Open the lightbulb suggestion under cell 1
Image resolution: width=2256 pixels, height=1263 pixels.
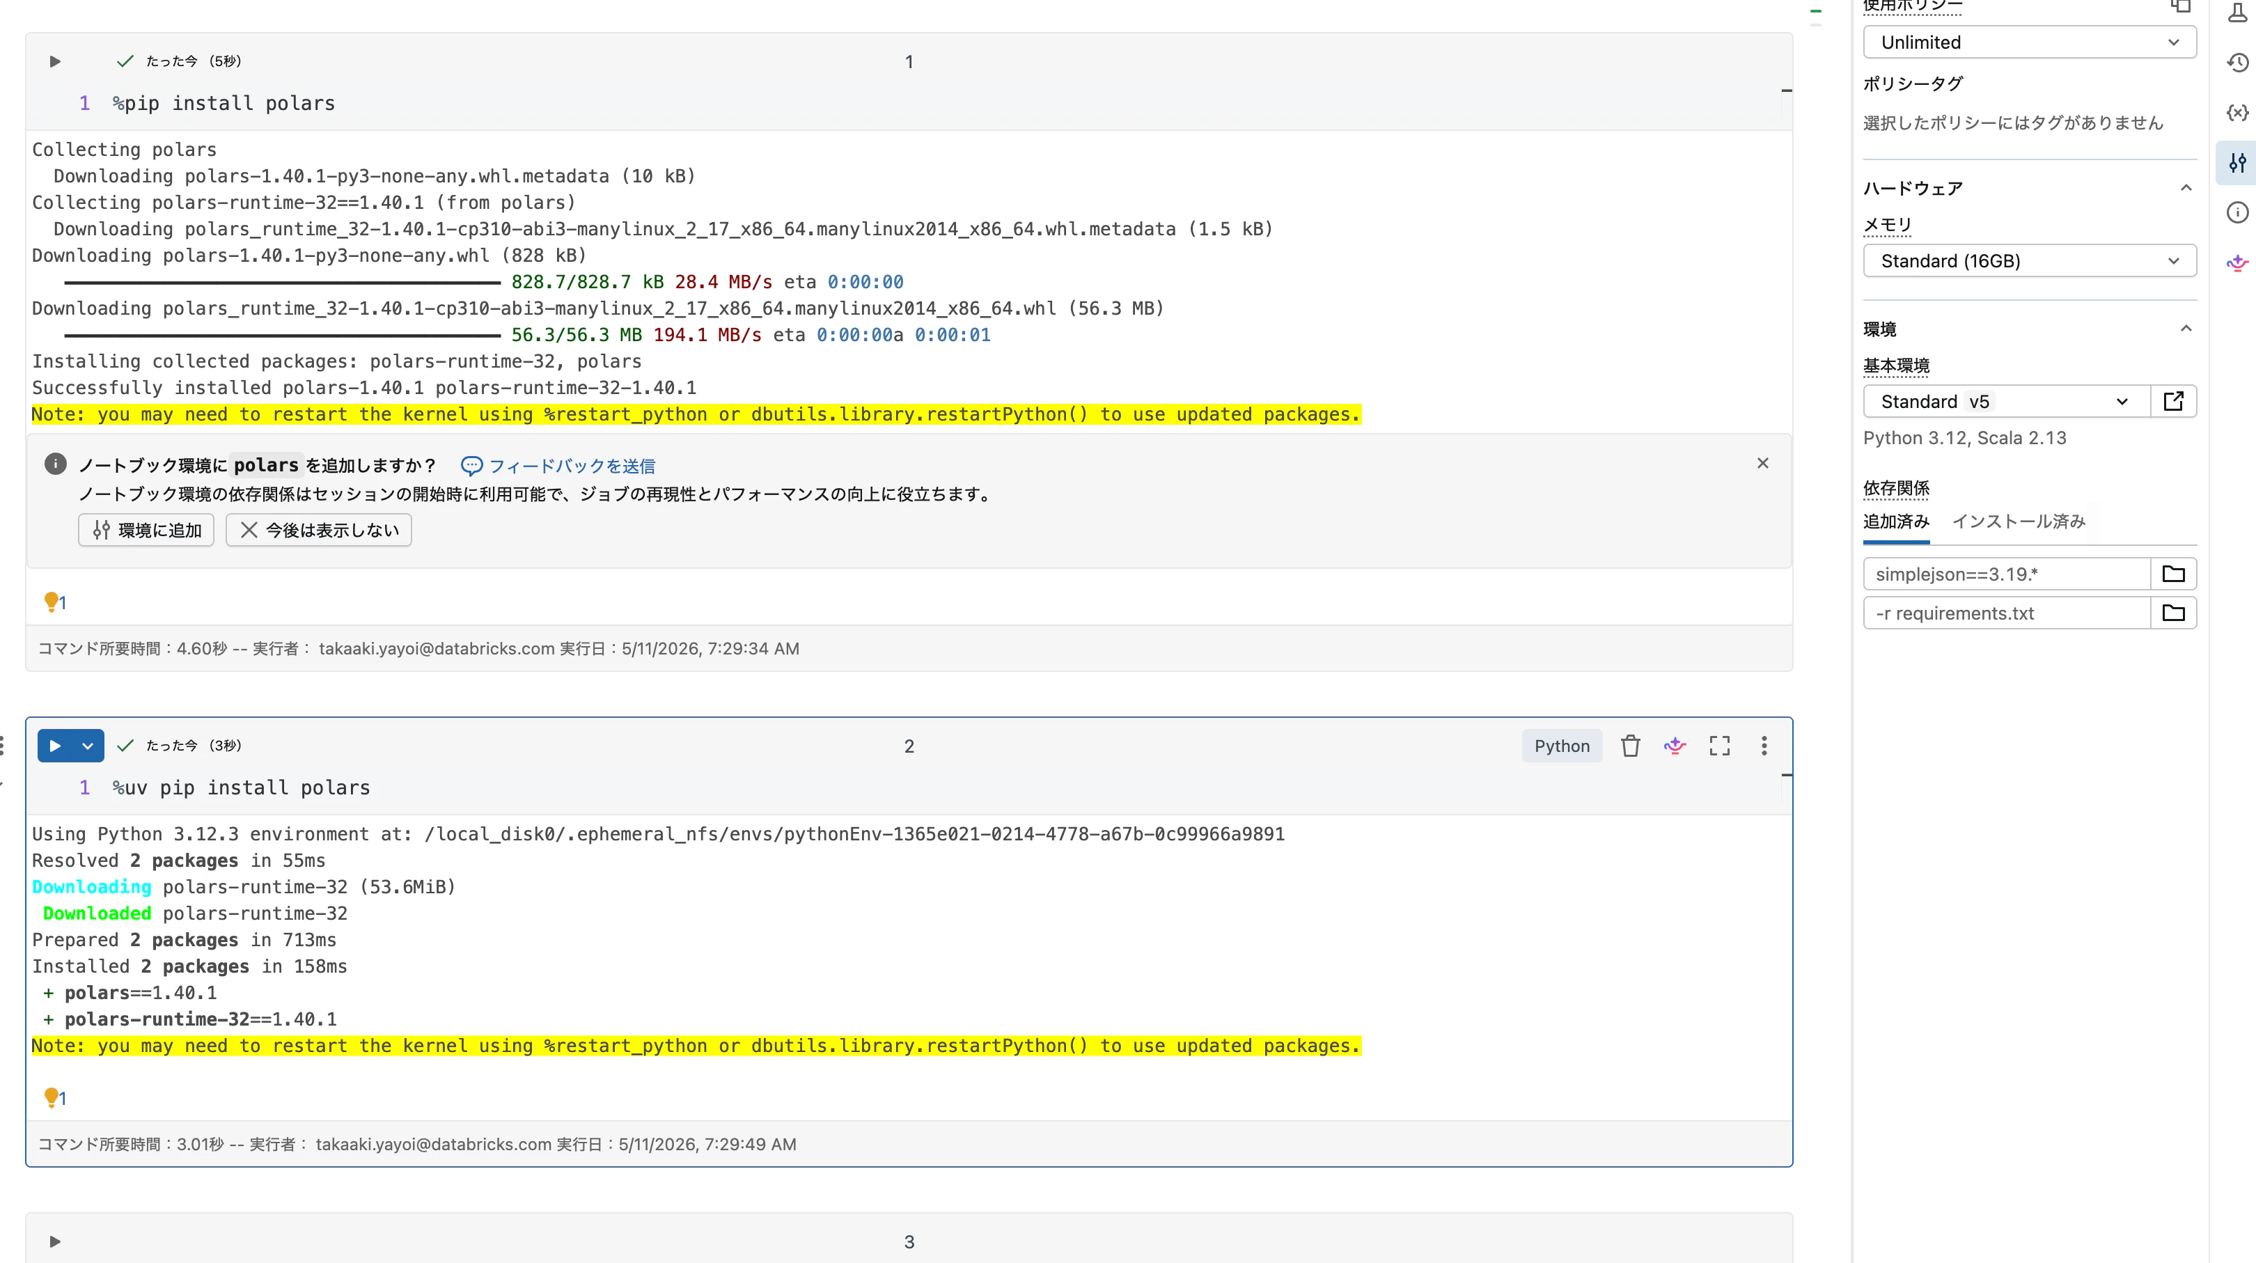pyautogui.click(x=54, y=602)
